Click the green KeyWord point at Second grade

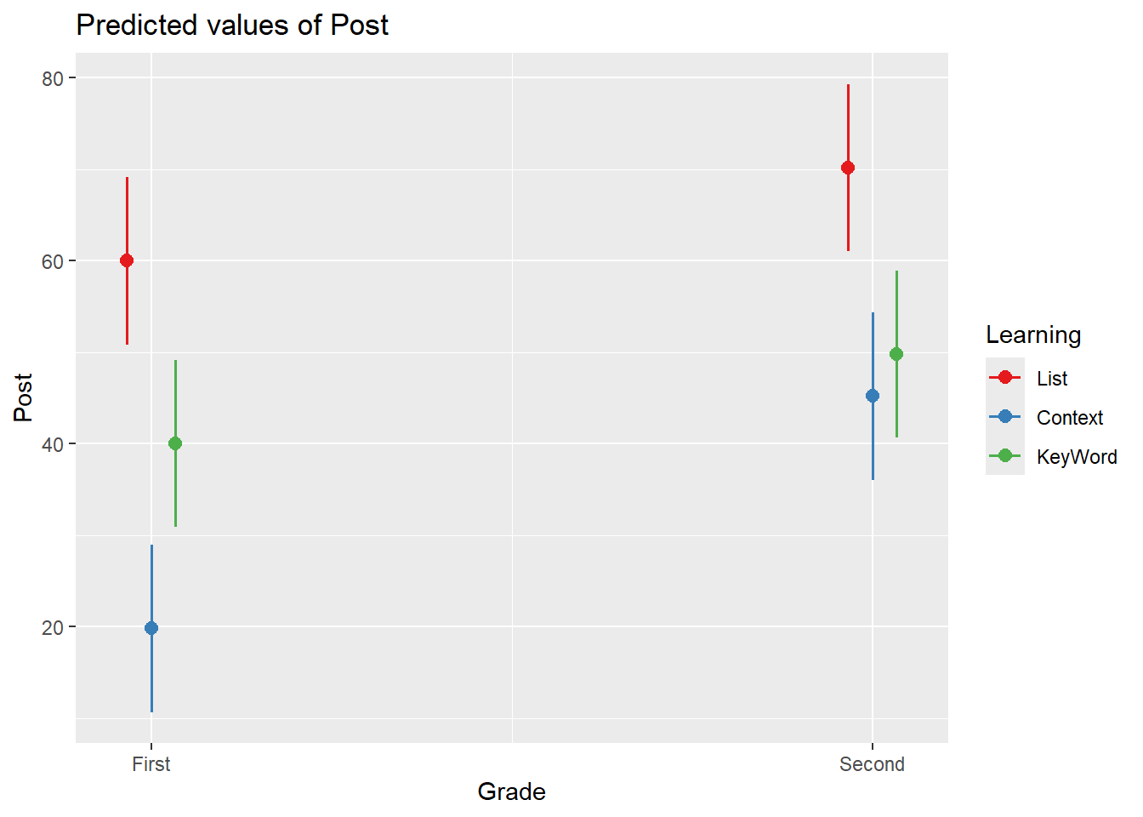pyautogui.click(x=896, y=354)
